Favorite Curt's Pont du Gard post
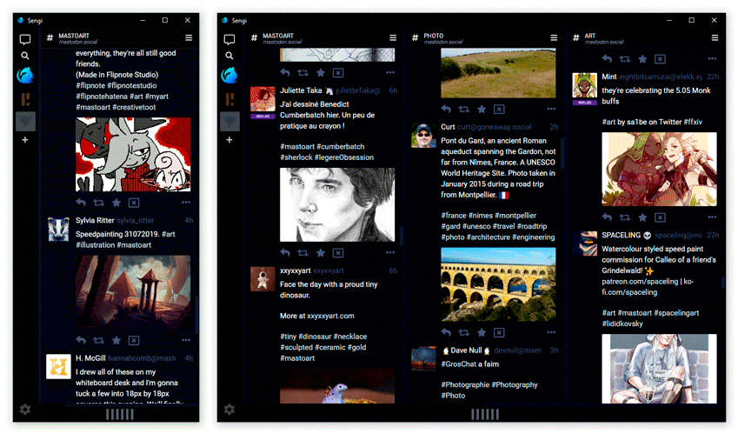The height and width of the screenshot is (434, 738). click(x=482, y=333)
